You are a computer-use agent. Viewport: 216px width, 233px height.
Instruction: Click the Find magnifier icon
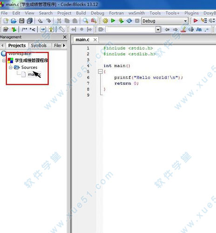click(x=85, y=21)
